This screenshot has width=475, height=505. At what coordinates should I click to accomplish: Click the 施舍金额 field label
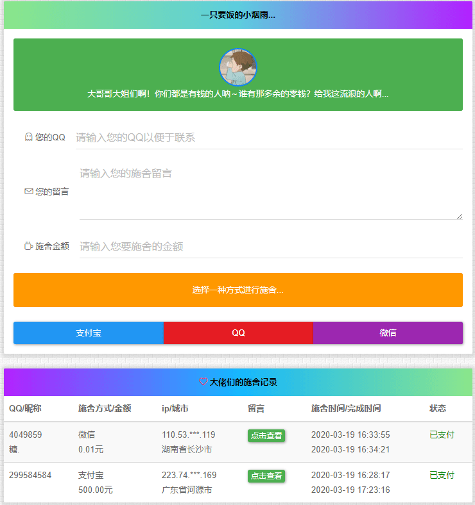(52, 246)
